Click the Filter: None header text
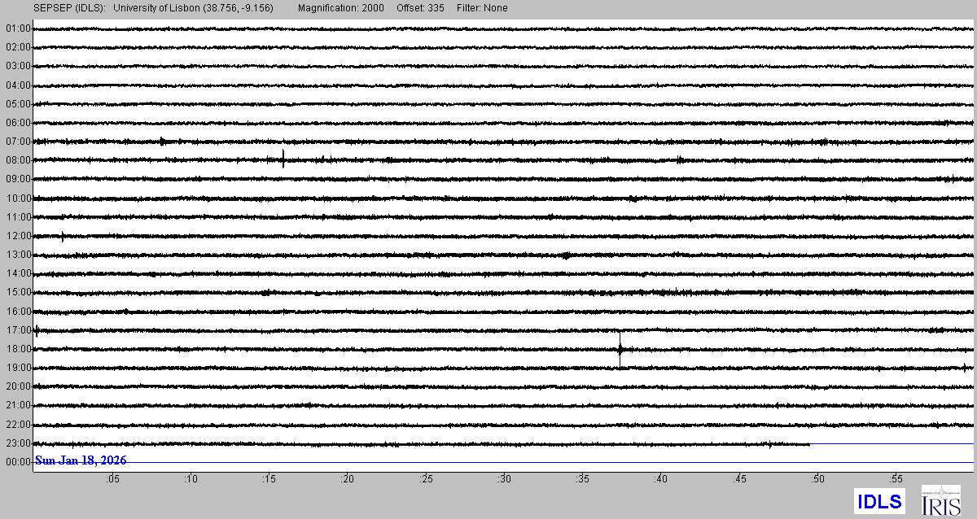The width and height of the screenshot is (977, 519). (x=484, y=8)
